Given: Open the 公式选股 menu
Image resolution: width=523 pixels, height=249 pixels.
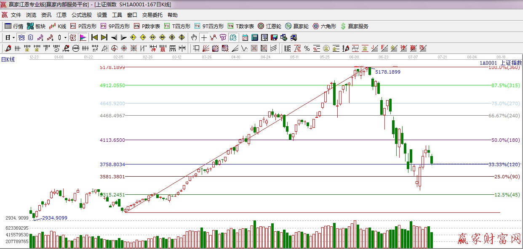Looking at the screenshot, I should click(81, 15).
